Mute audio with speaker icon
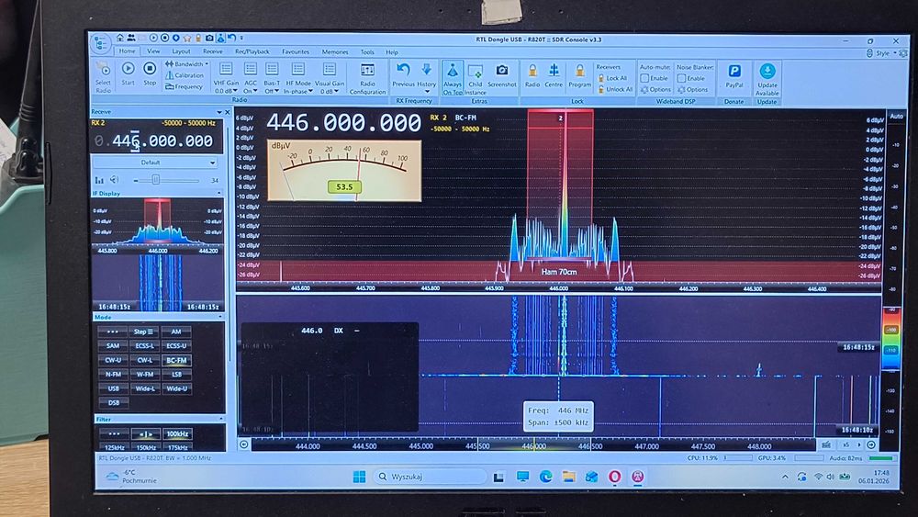Screen dimensions: 918x517 pos(114,180)
